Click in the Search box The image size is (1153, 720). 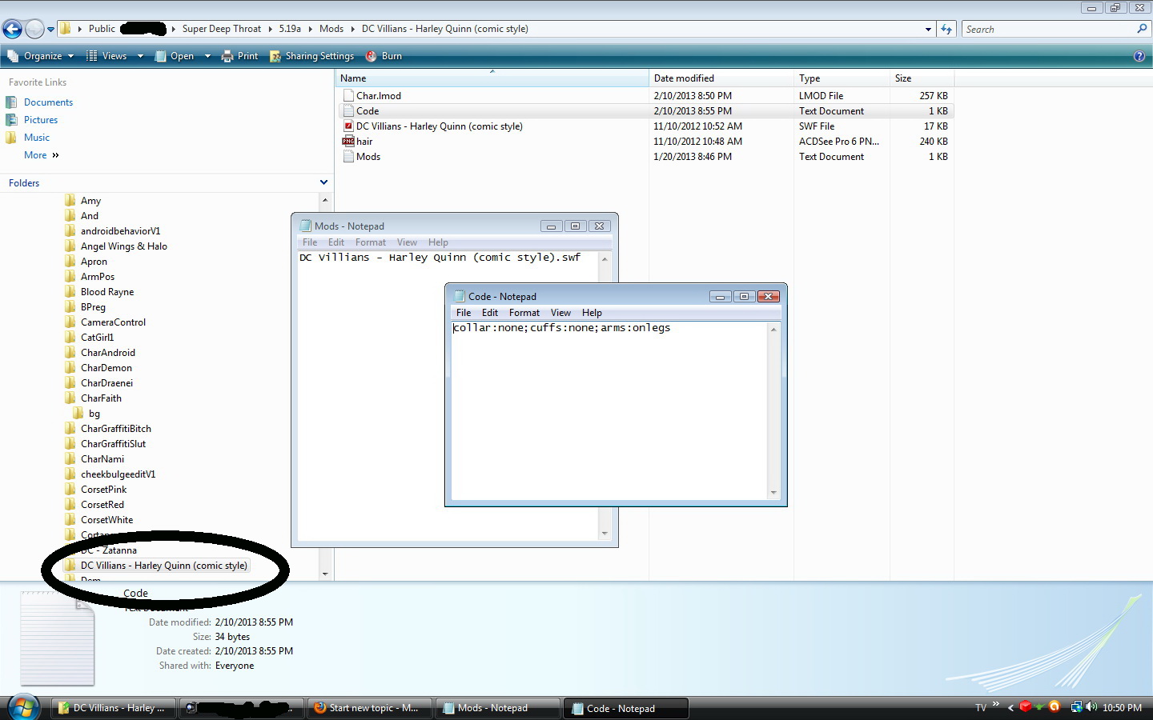click(x=1049, y=30)
